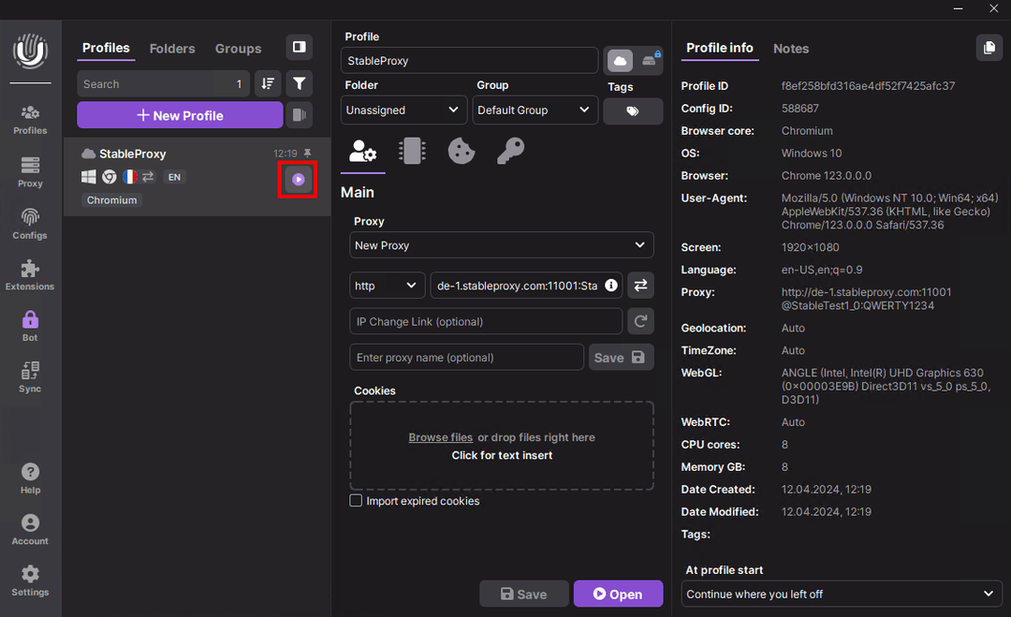Viewport: 1011px width, 617px height.
Task: Expand the http proxy protocol dropdown
Action: tap(388, 285)
